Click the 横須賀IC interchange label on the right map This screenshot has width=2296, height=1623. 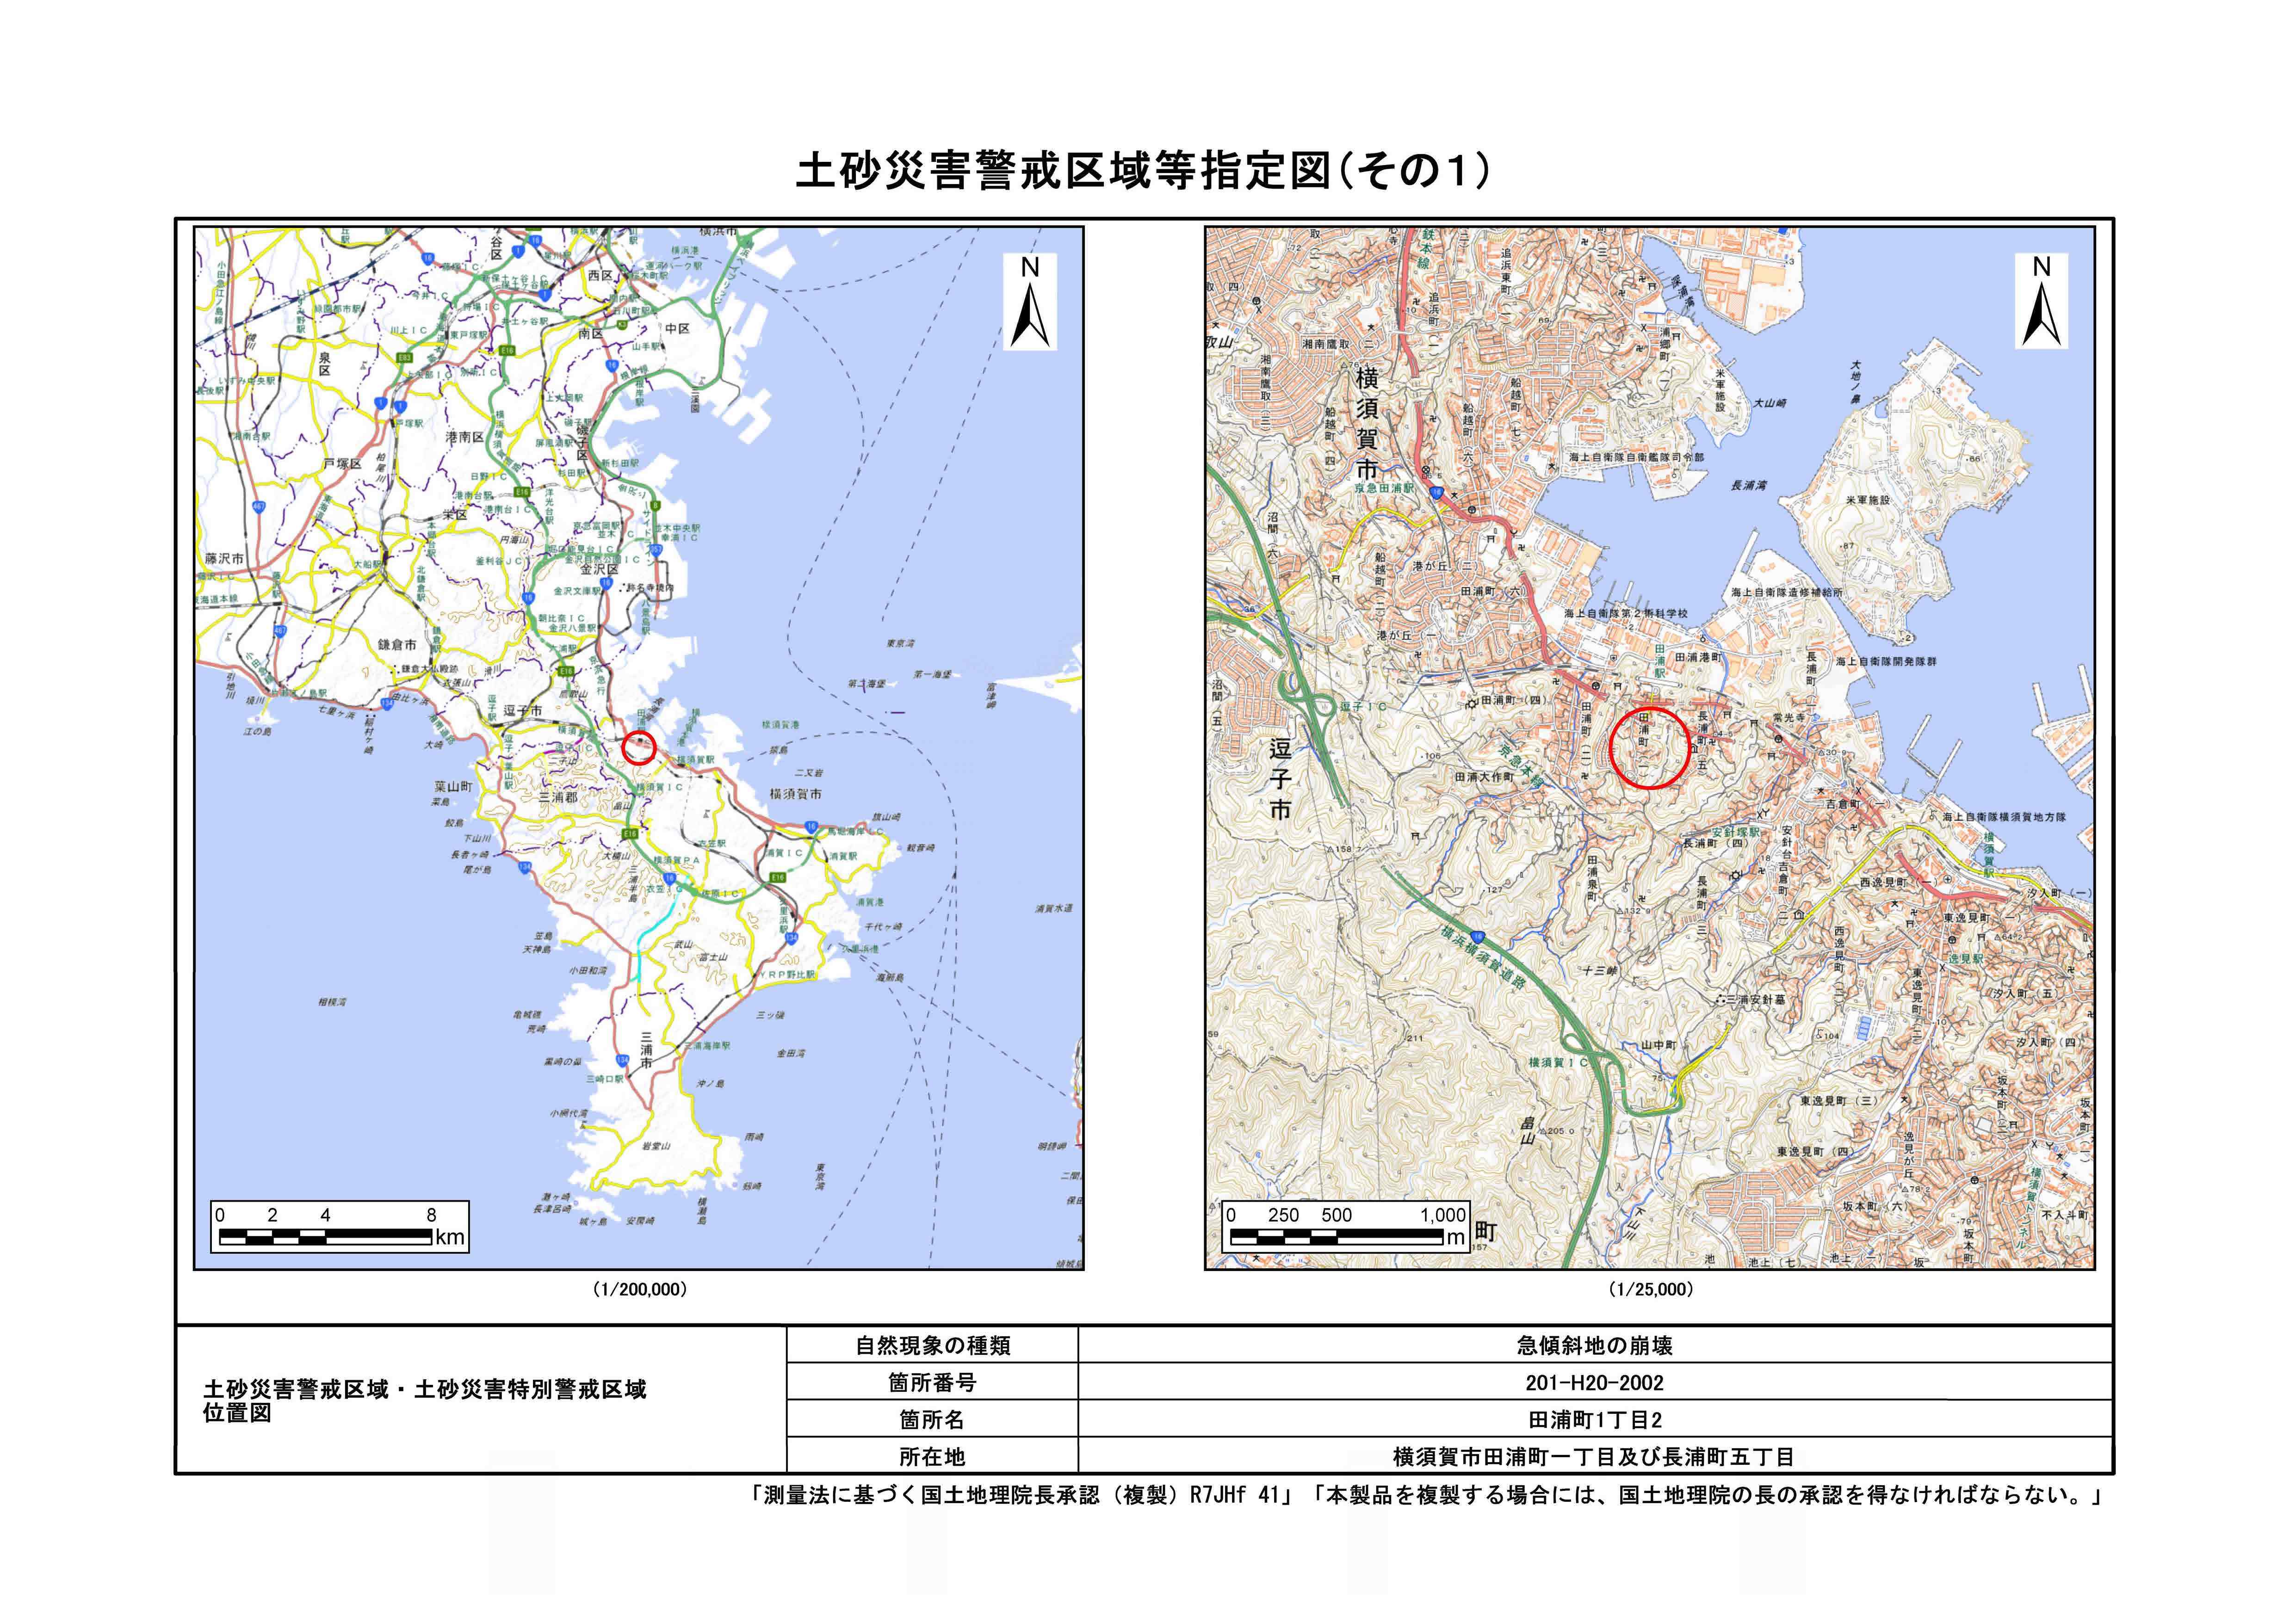point(1558,1062)
